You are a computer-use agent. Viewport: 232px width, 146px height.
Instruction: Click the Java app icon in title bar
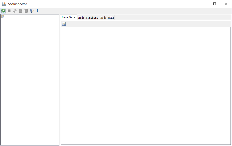[4, 4]
